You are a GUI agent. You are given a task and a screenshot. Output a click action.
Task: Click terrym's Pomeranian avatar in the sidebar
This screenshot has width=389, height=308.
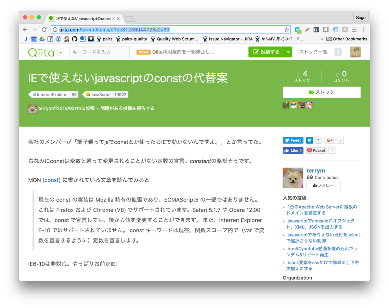point(293,178)
